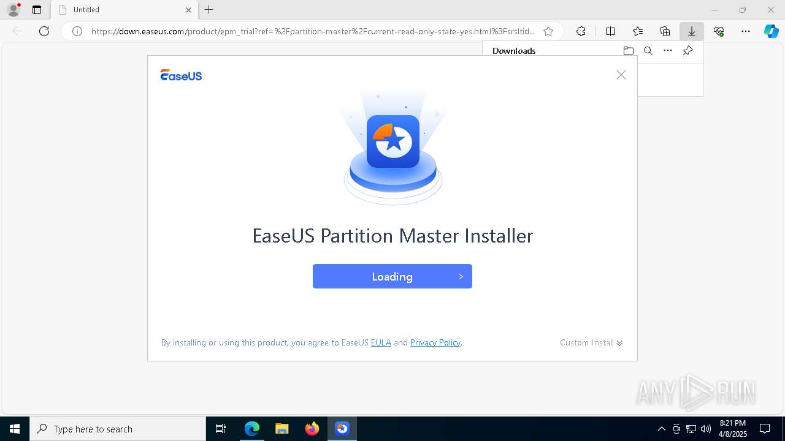The width and height of the screenshot is (785, 441).
Task: Open downloads folder icon in Downloads panel
Action: (628, 51)
